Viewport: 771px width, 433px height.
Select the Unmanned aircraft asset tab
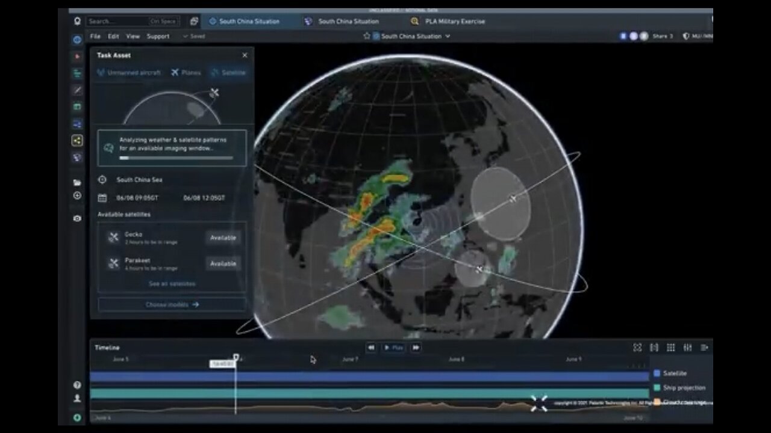[129, 73]
